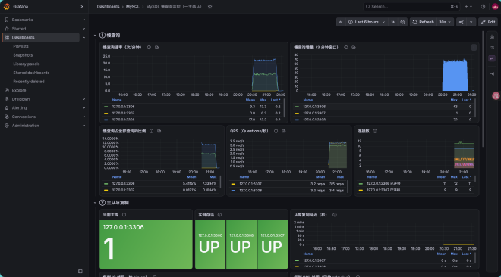Shift the time range backwards
Viewport: 501px width, 277px height.
[x=341, y=22]
